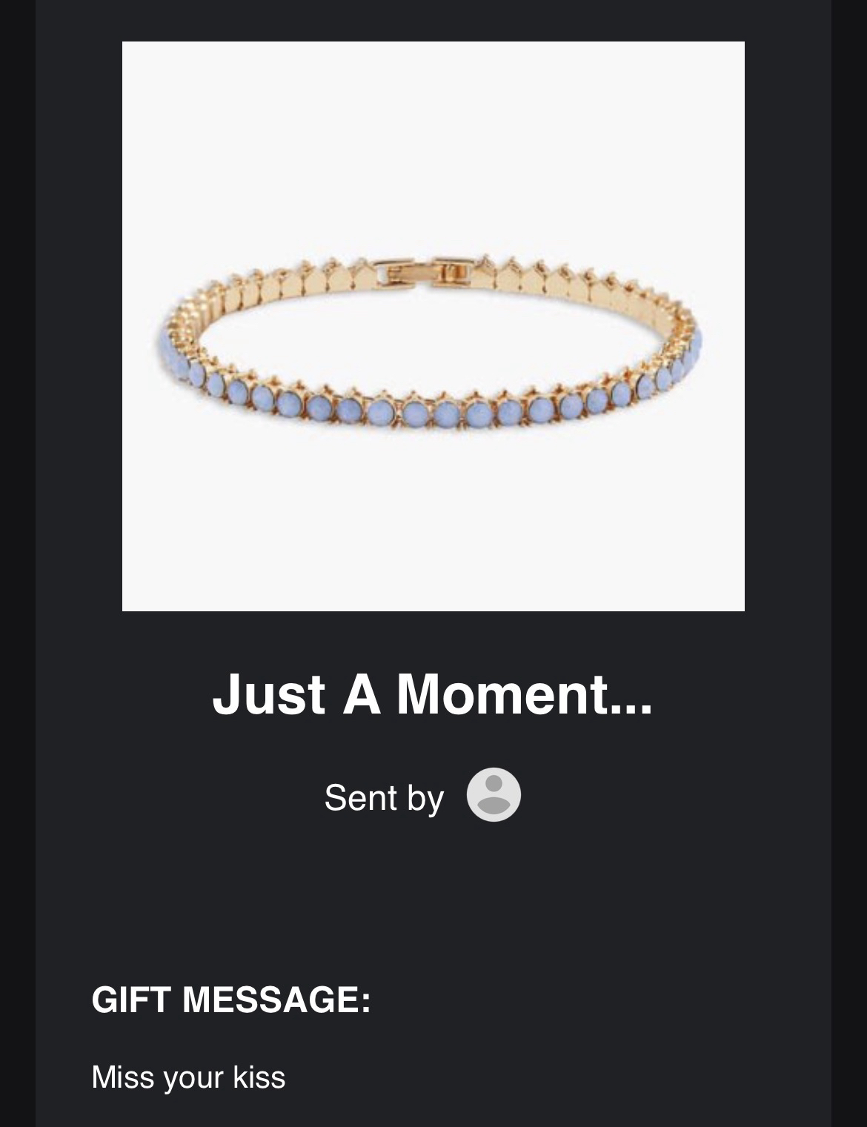867x1127 pixels.
Task: Click white space above the bracelet photo
Action: (433, 141)
